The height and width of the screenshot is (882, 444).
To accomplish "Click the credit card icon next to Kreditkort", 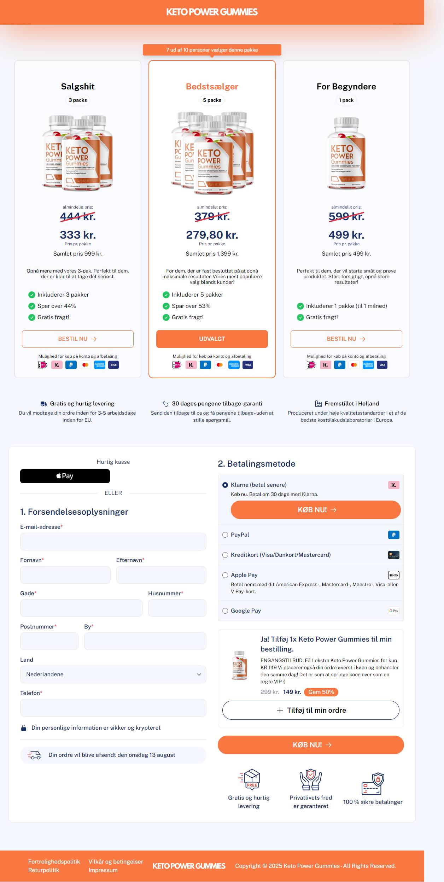I will point(393,555).
